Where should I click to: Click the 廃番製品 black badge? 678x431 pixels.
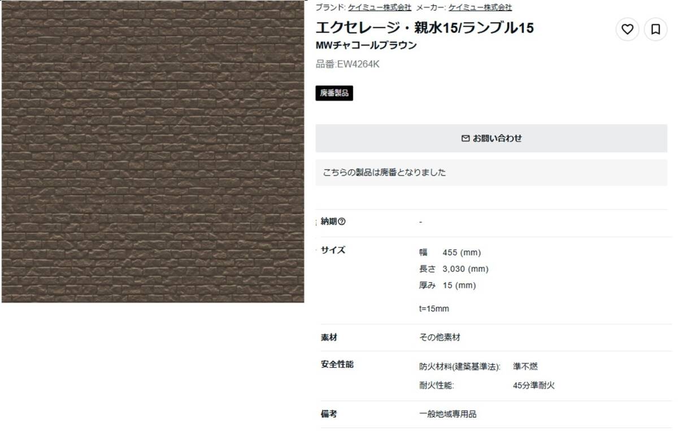pos(334,93)
